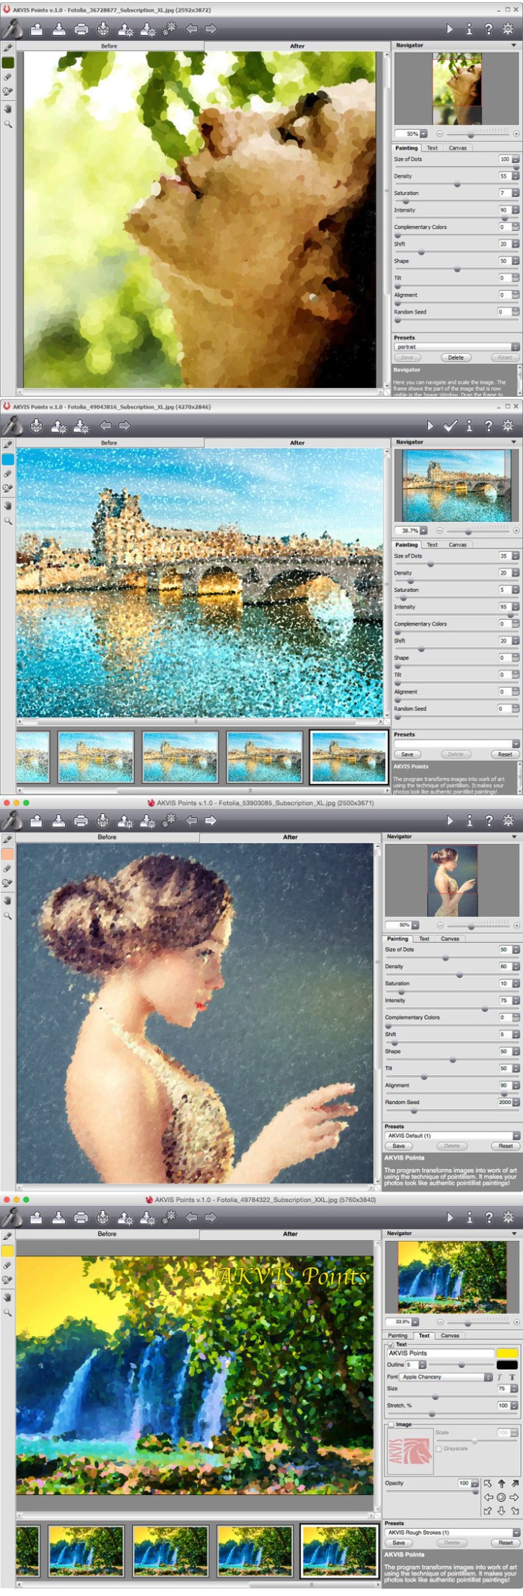Enable the Image watermark checkbox
The width and height of the screenshot is (523, 1596).
[391, 1425]
